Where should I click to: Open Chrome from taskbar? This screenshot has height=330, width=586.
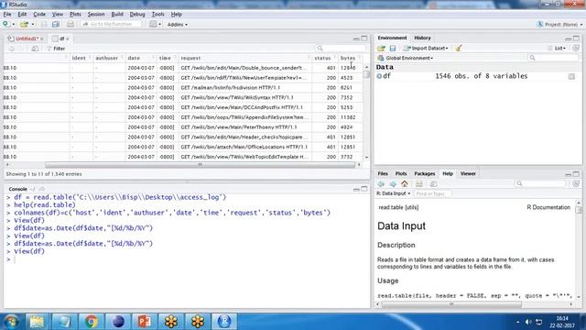tap(91, 322)
